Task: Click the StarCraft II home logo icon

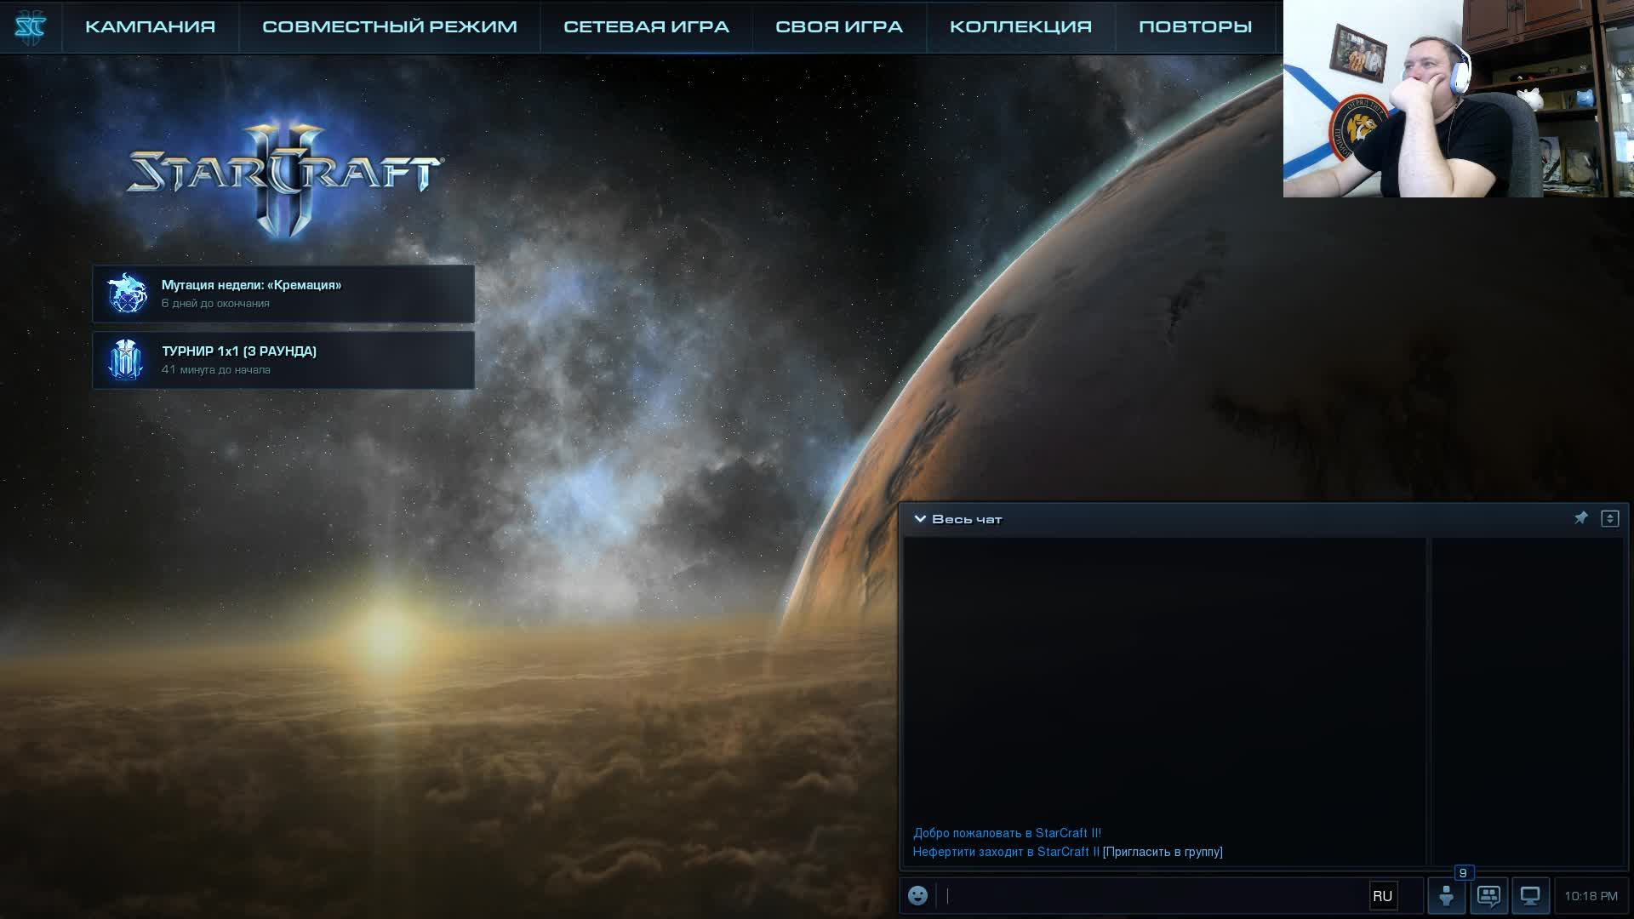Action: point(31,27)
